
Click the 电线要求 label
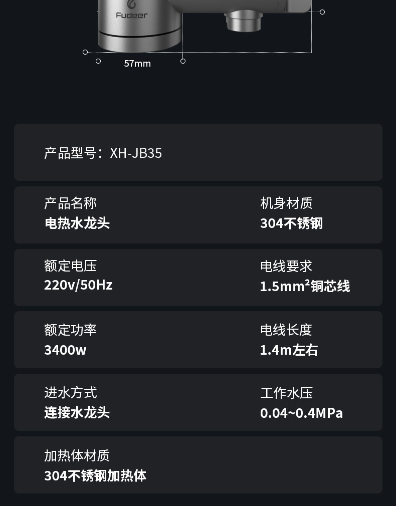coord(286,266)
